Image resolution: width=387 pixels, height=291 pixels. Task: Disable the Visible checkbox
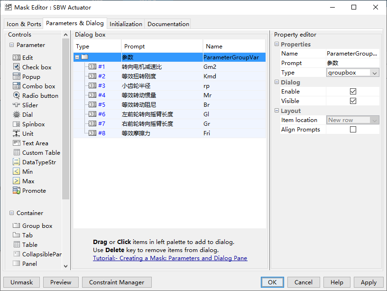(353, 101)
